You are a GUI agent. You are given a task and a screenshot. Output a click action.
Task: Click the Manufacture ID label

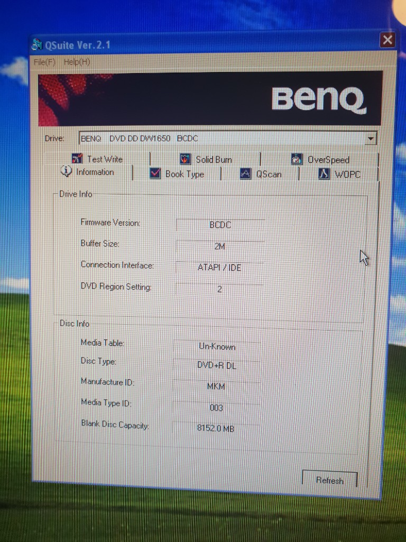(x=107, y=382)
